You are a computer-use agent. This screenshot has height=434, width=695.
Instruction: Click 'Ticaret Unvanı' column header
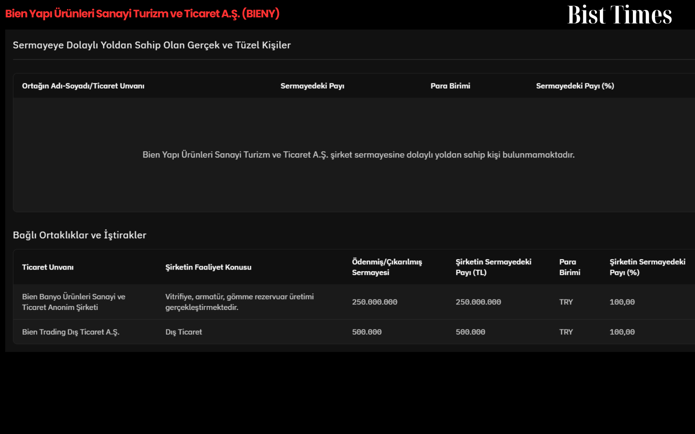click(x=48, y=267)
